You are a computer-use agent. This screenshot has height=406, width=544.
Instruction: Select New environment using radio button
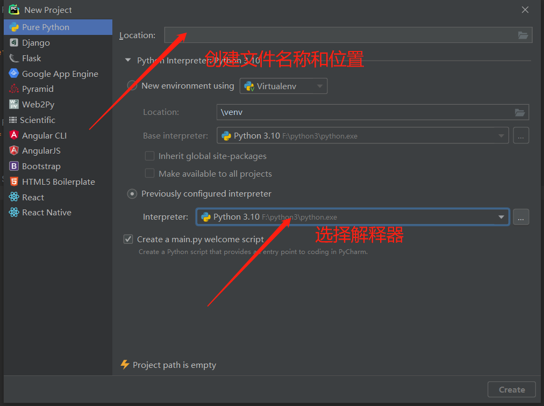(132, 85)
